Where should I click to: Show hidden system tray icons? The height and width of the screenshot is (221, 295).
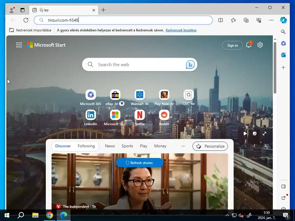[x=227, y=215]
